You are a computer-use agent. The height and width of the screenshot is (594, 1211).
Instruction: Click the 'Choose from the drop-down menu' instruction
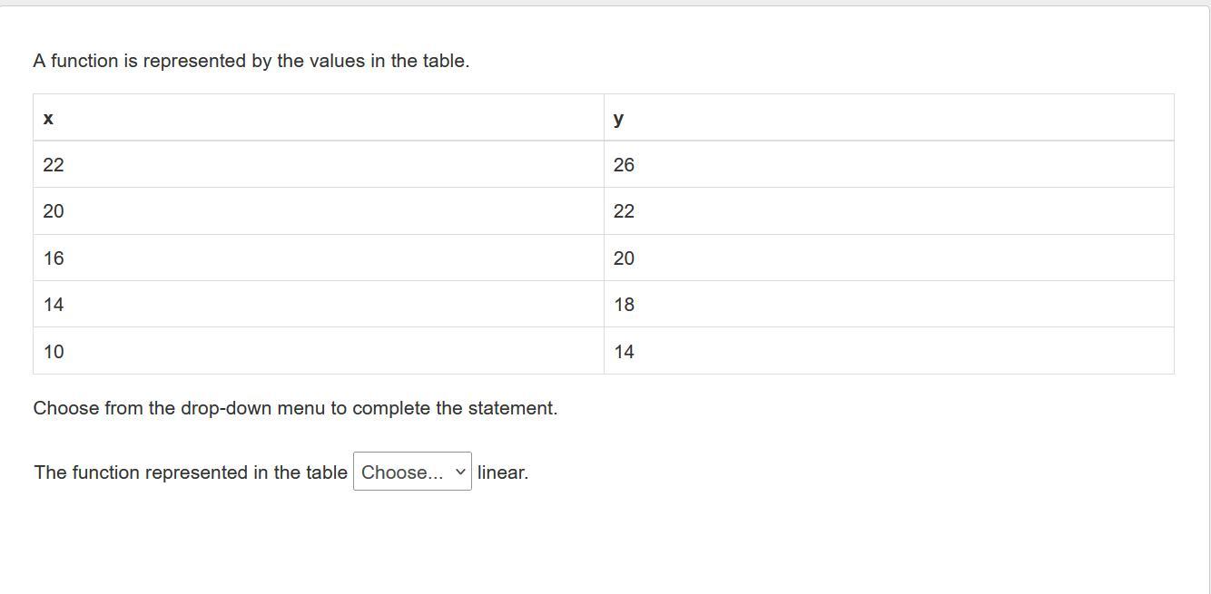point(180,408)
